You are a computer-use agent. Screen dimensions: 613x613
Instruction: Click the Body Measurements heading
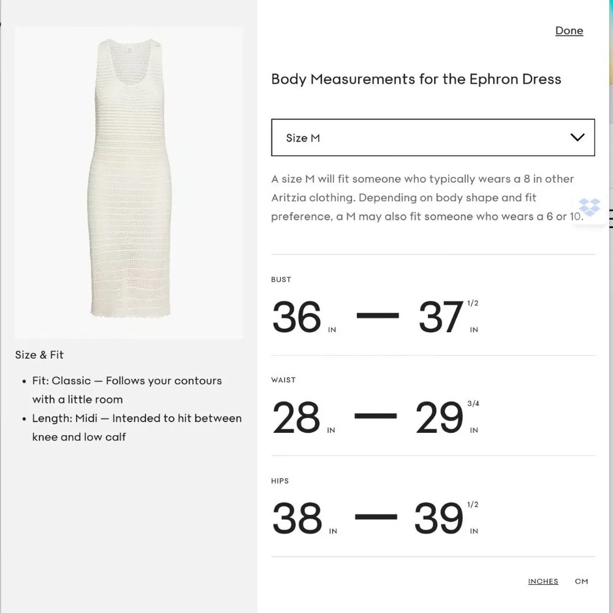(416, 79)
